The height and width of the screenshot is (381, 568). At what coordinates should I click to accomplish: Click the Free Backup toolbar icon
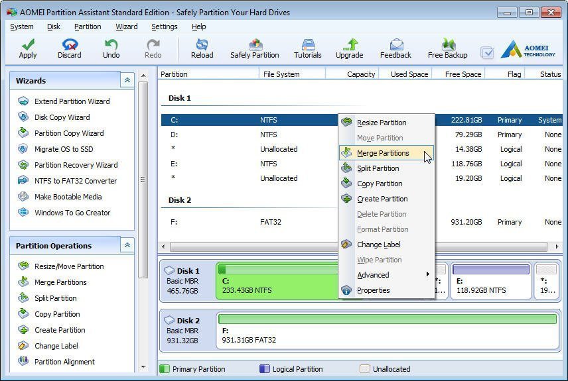448,45
